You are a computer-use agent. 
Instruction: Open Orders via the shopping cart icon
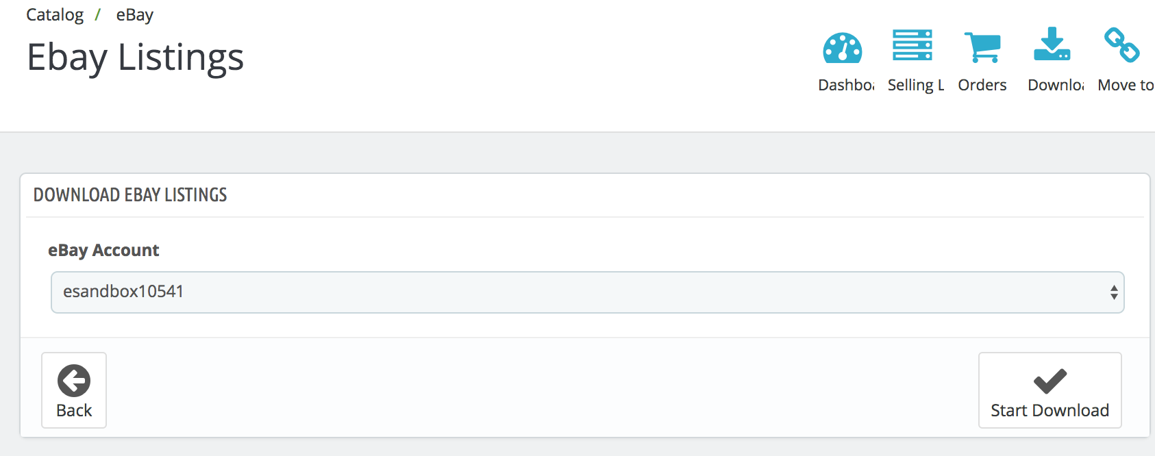[982, 47]
